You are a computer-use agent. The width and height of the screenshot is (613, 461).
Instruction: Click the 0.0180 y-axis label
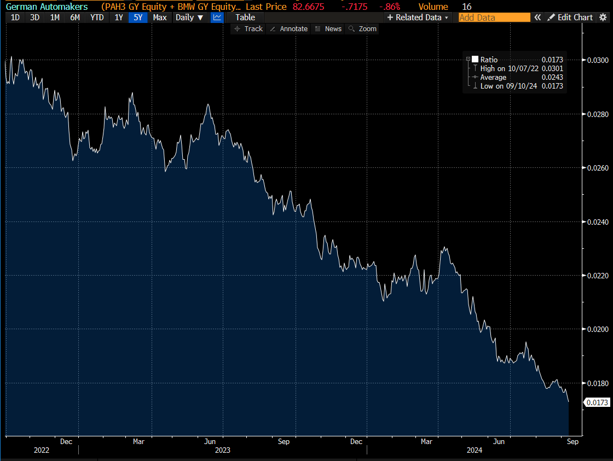[598, 383]
